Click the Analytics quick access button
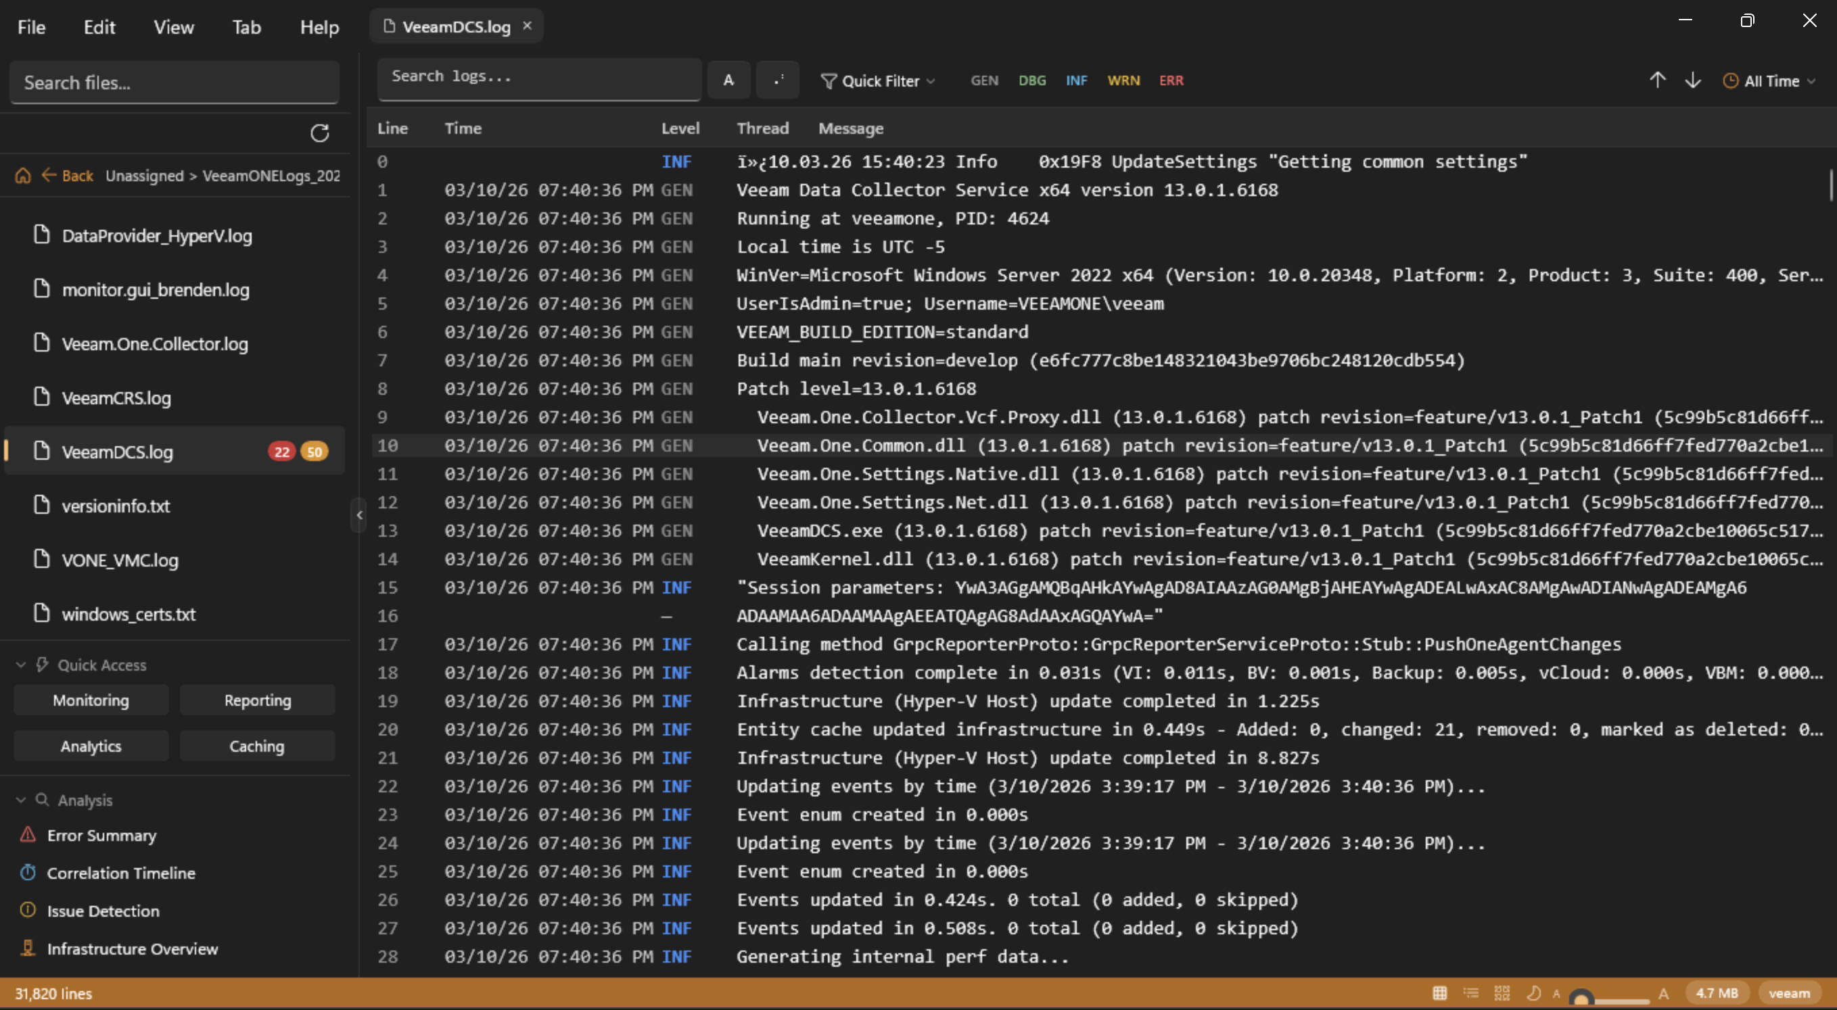The image size is (1837, 1010). [x=91, y=746]
